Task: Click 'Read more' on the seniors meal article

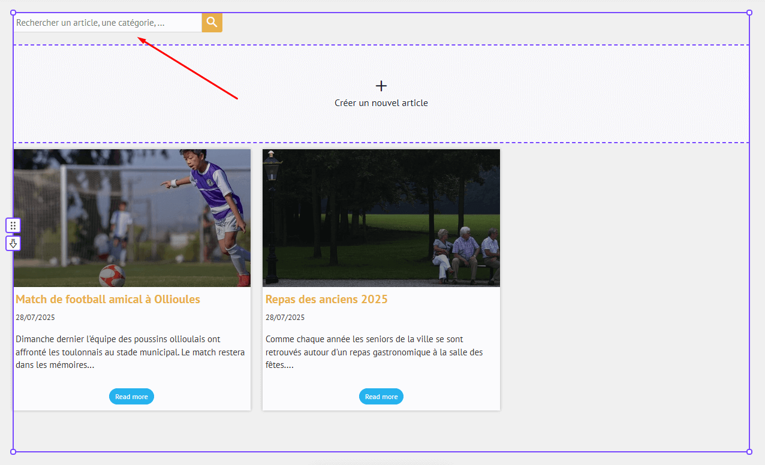Action: point(381,396)
